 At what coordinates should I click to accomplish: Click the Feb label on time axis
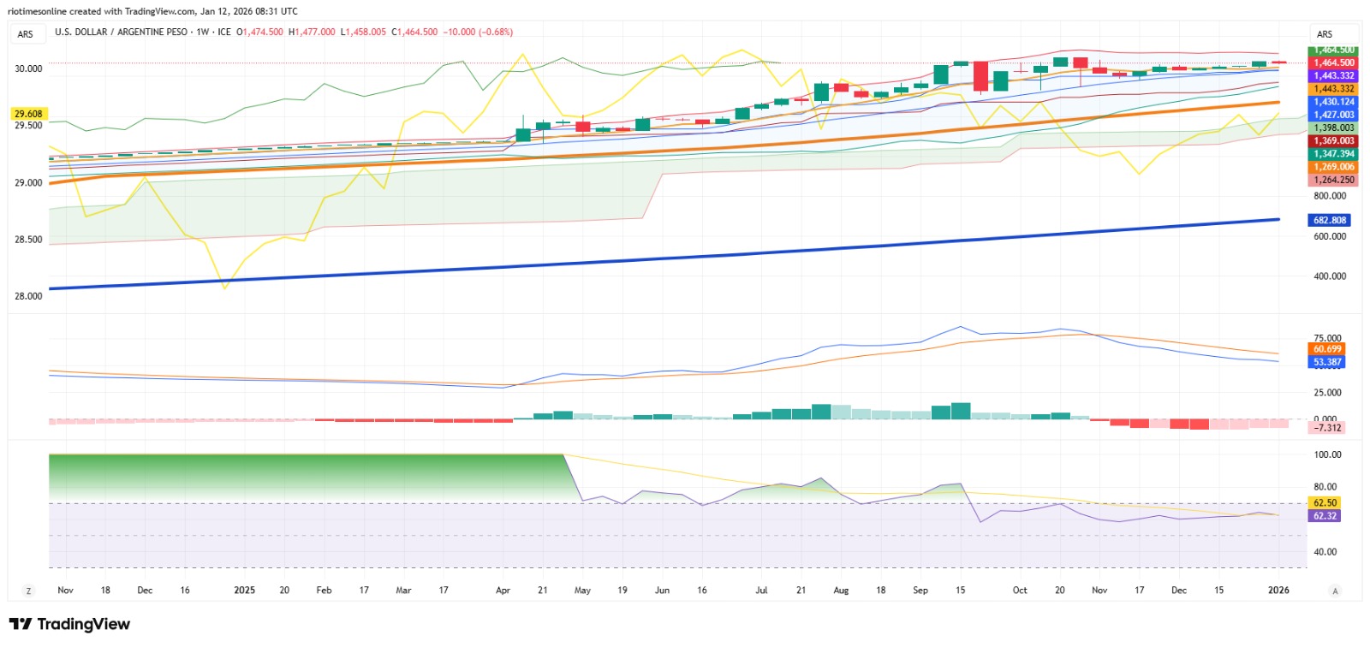(x=324, y=591)
